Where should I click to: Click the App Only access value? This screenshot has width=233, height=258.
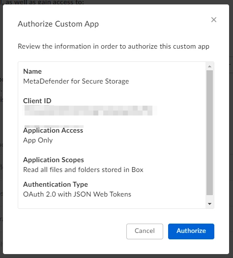coord(38,140)
